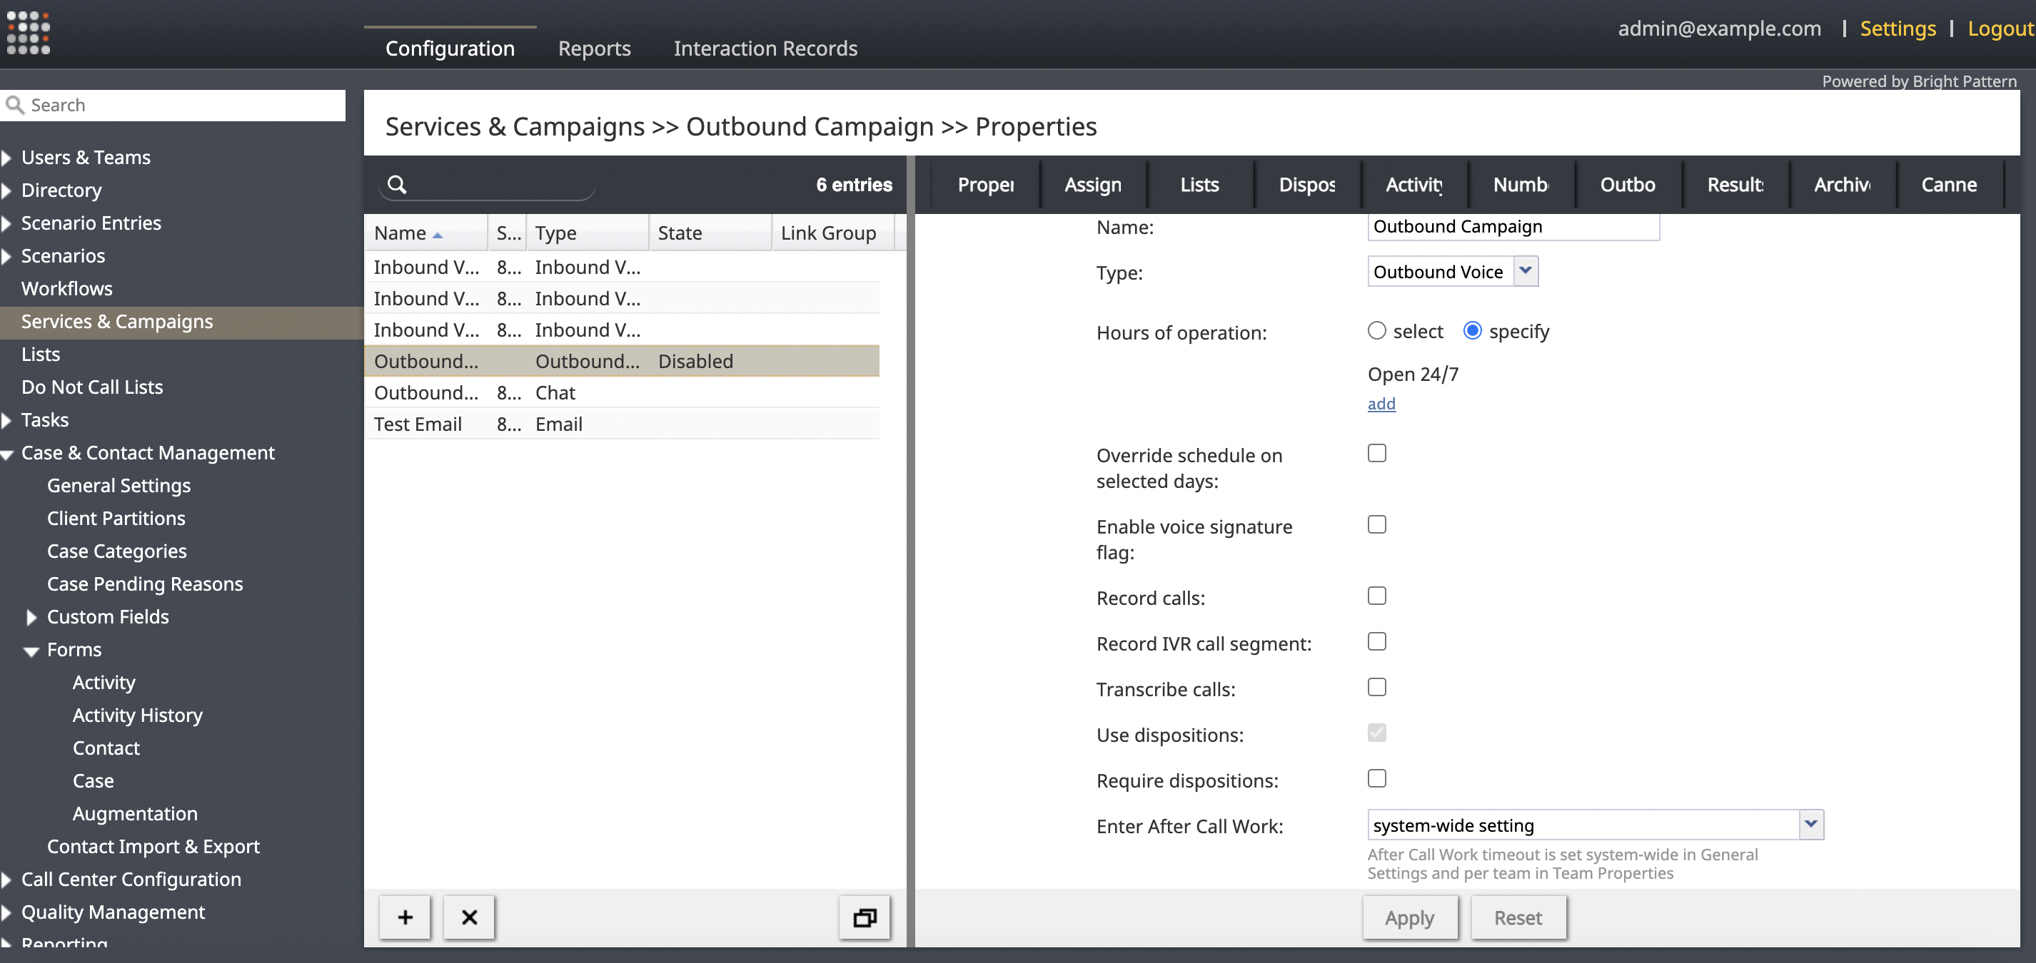Open the Settings link
The image size is (2036, 963).
(x=1898, y=29)
